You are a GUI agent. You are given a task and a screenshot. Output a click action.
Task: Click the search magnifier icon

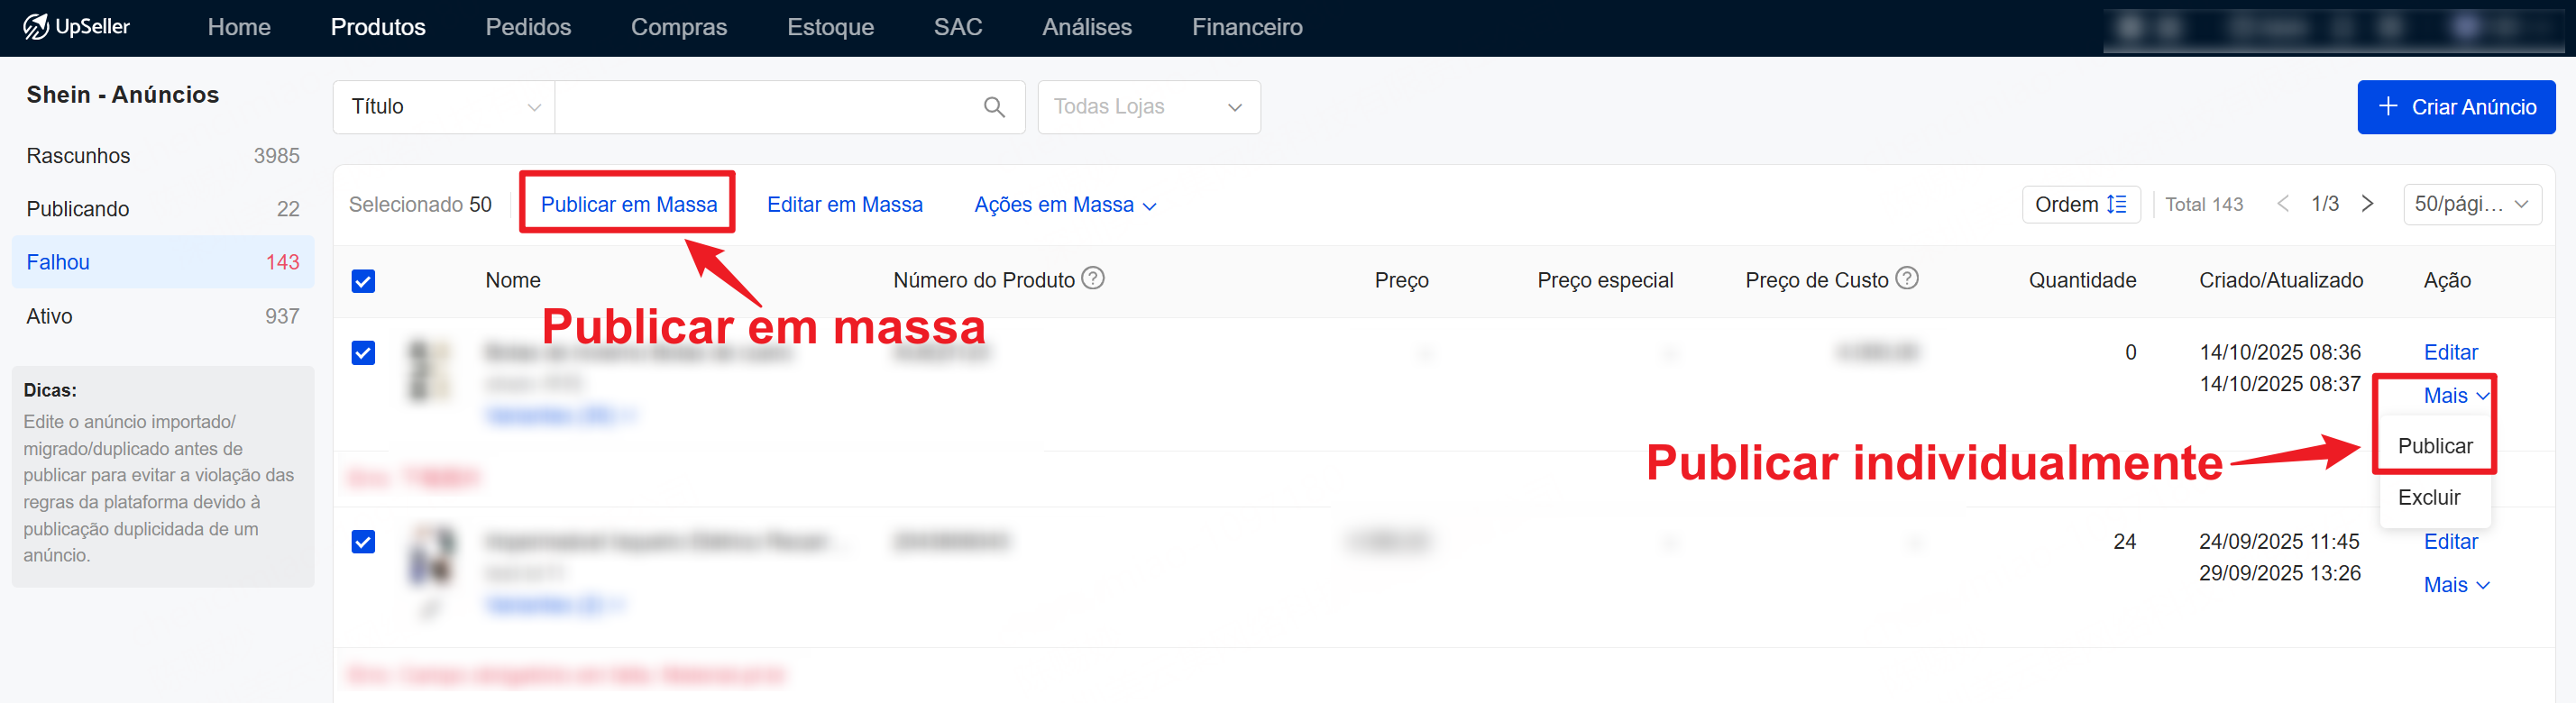993,107
